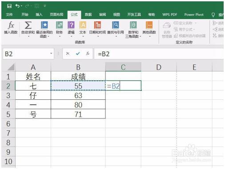The width and height of the screenshot is (225, 169).
Task: Click cell C2 being edited with =B2
Action: tap(123, 86)
